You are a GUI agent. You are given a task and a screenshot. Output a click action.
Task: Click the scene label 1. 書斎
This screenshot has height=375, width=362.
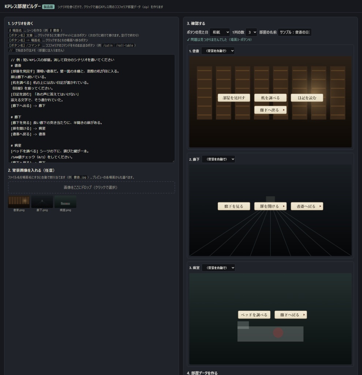point(194,51)
